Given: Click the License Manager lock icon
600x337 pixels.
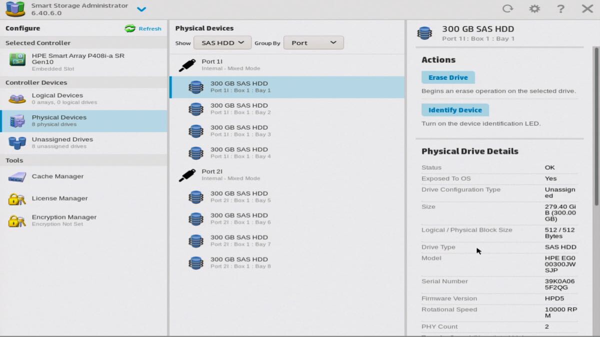Looking at the screenshot, I should click(x=17, y=199).
